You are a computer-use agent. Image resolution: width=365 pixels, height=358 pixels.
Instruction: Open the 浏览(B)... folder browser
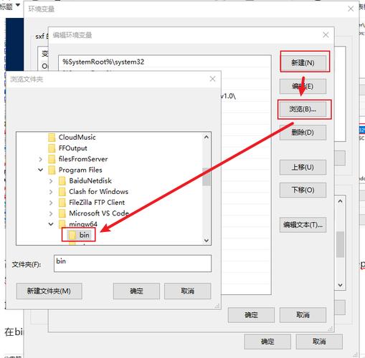point(303,109)
